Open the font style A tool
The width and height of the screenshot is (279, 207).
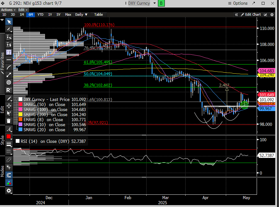9,129
